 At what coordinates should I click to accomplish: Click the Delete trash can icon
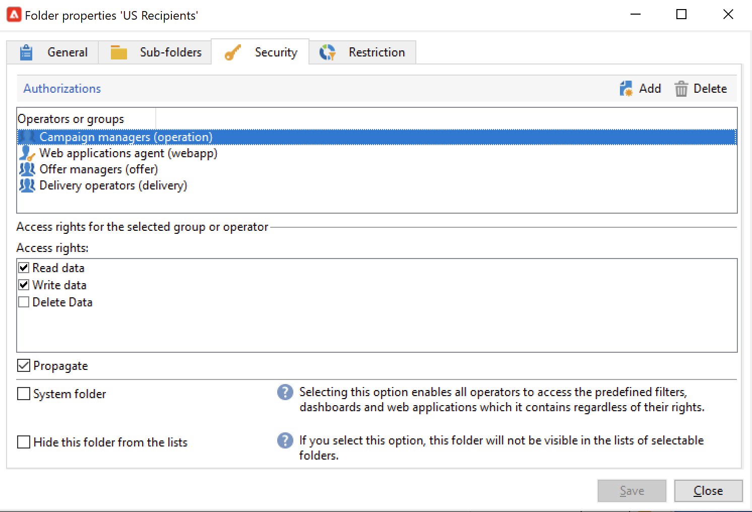click(x=681, y=89)
